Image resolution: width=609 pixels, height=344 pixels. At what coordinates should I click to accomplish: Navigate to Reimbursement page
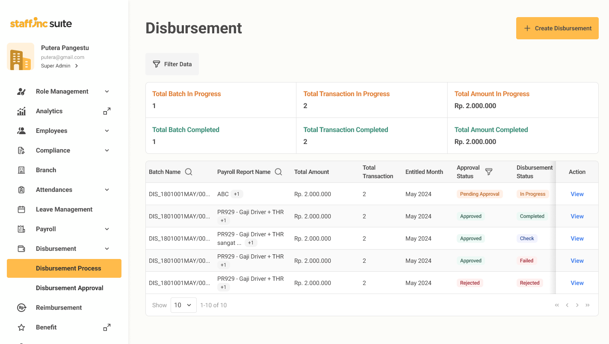coord(59,308)
